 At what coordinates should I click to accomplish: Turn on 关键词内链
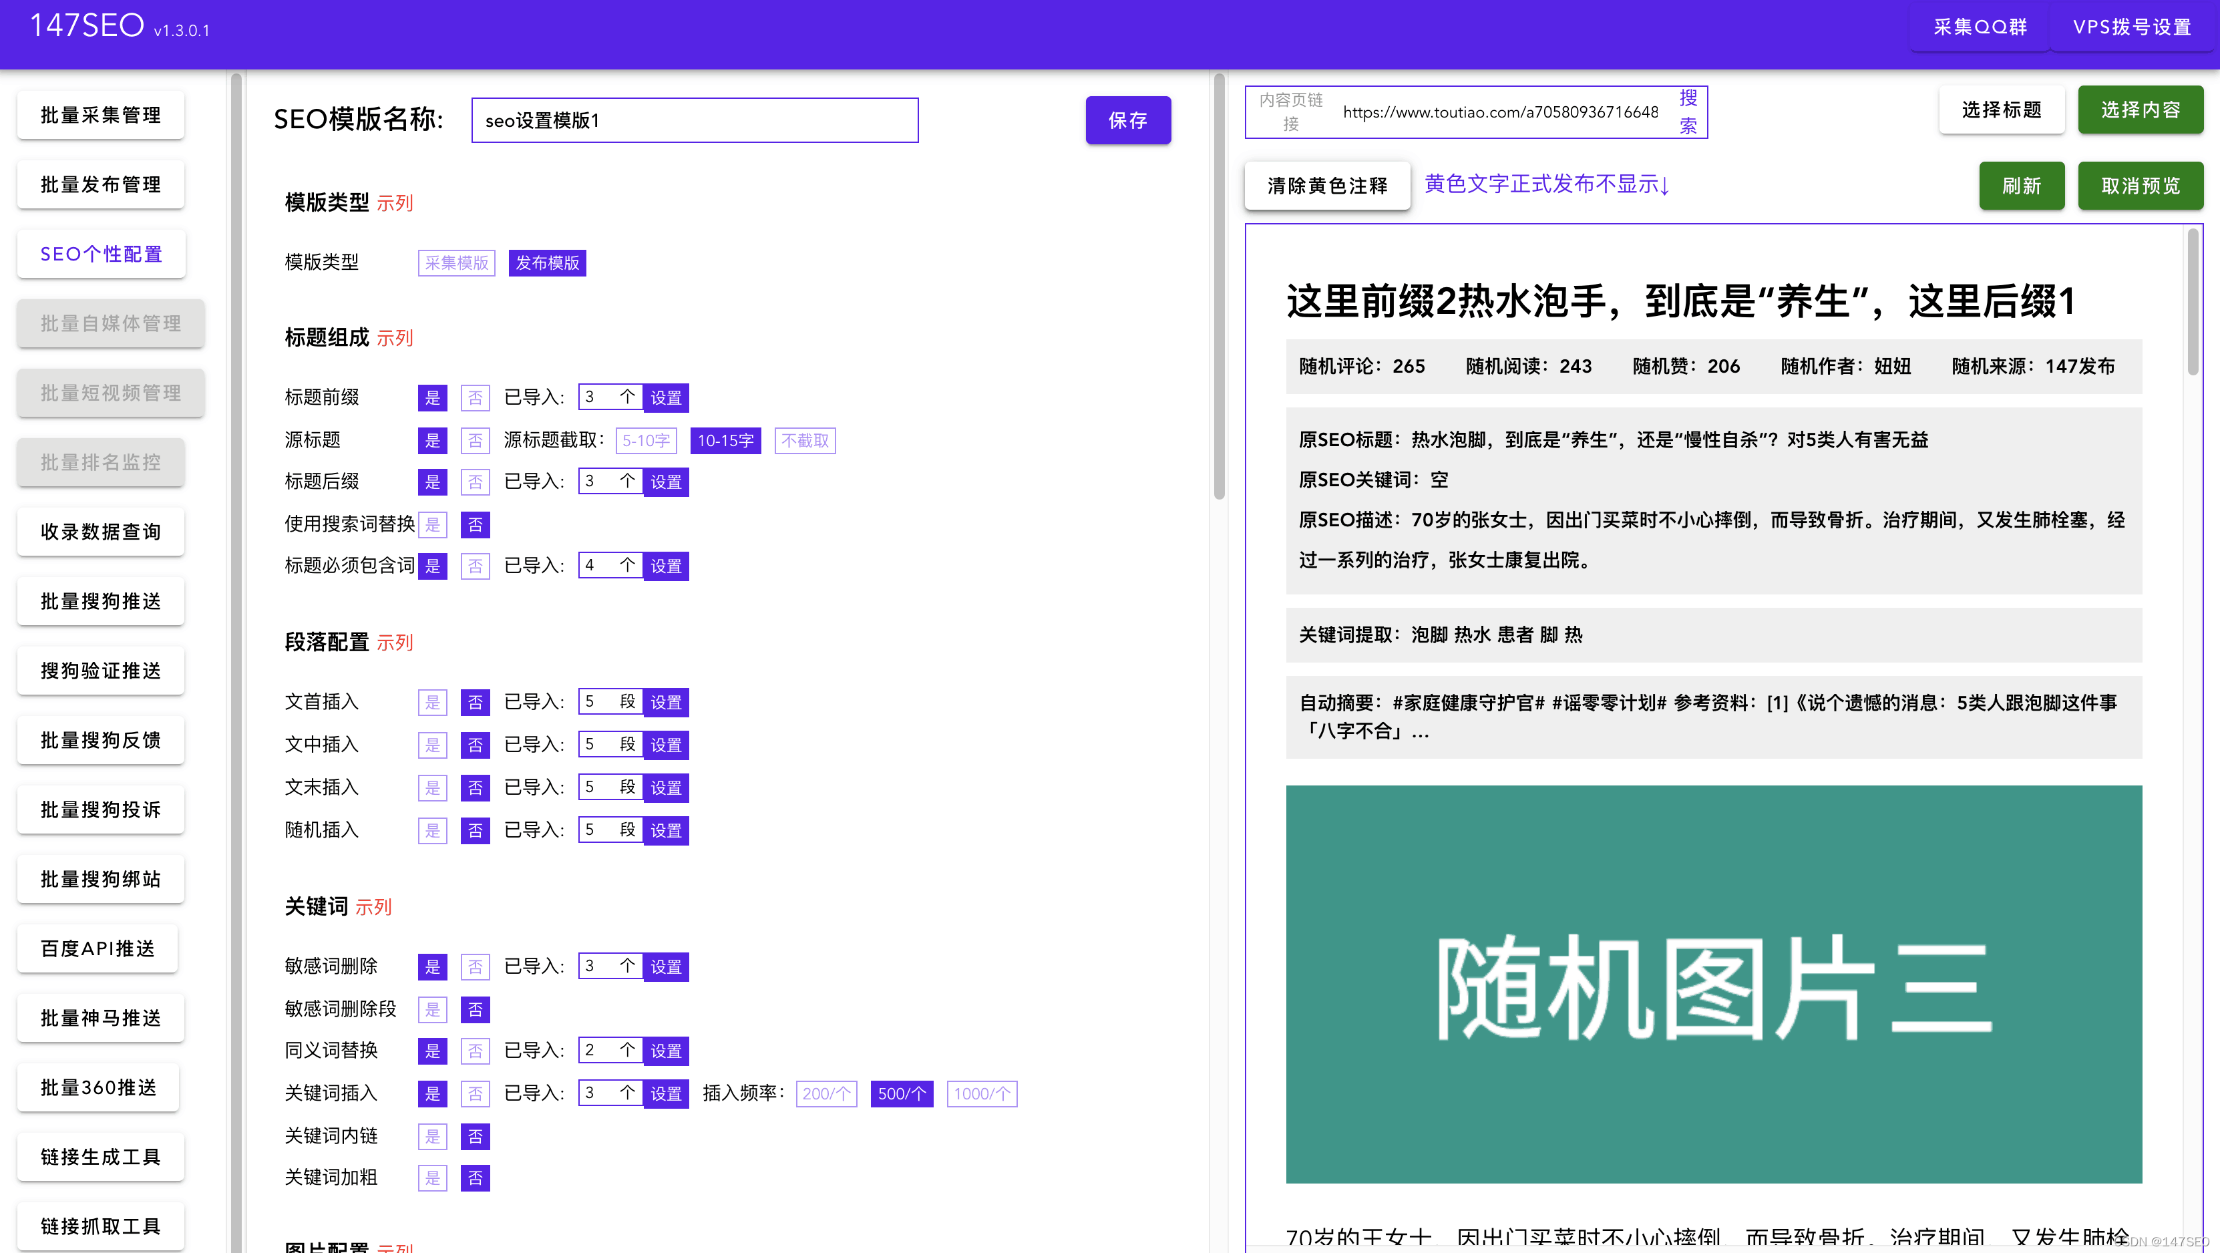click(x=433, y=1136)
